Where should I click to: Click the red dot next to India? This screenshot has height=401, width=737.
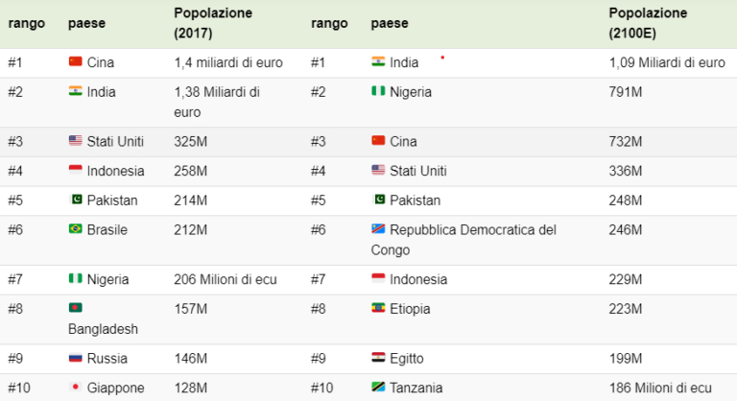coord(442,58)
